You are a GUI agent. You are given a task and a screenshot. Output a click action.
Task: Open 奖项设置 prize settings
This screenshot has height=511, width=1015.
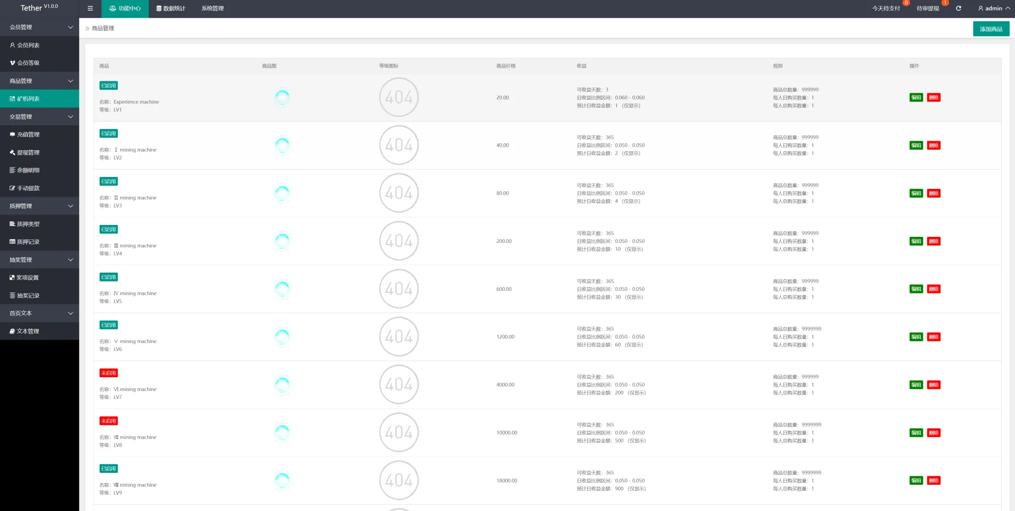click(27, 278)
